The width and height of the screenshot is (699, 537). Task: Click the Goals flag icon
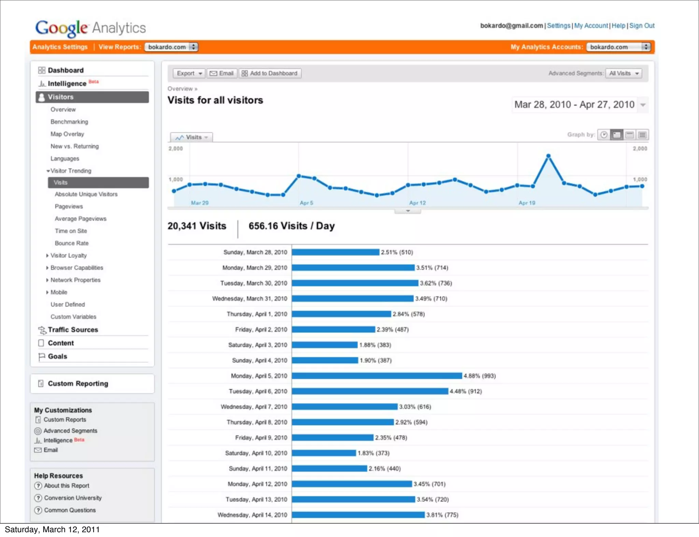tap(42, 356)
